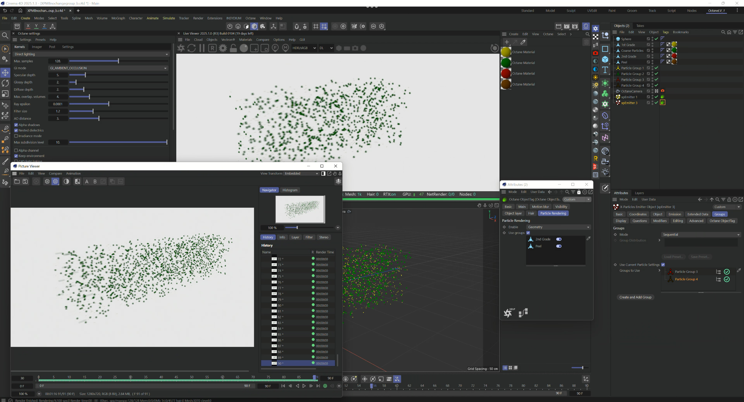
Task: Click the Text spline tool icon
Action: pos(605,70)
